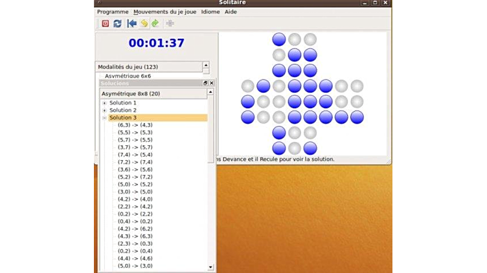Click the Asymétrique 8x8 (20) column header

pyautogui.click(x=131, y=94)
